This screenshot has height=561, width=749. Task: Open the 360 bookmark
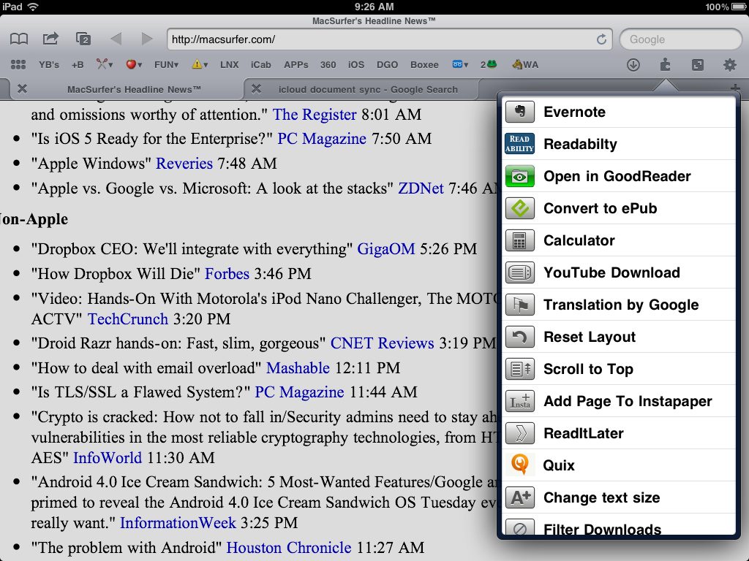coord(328,64)
